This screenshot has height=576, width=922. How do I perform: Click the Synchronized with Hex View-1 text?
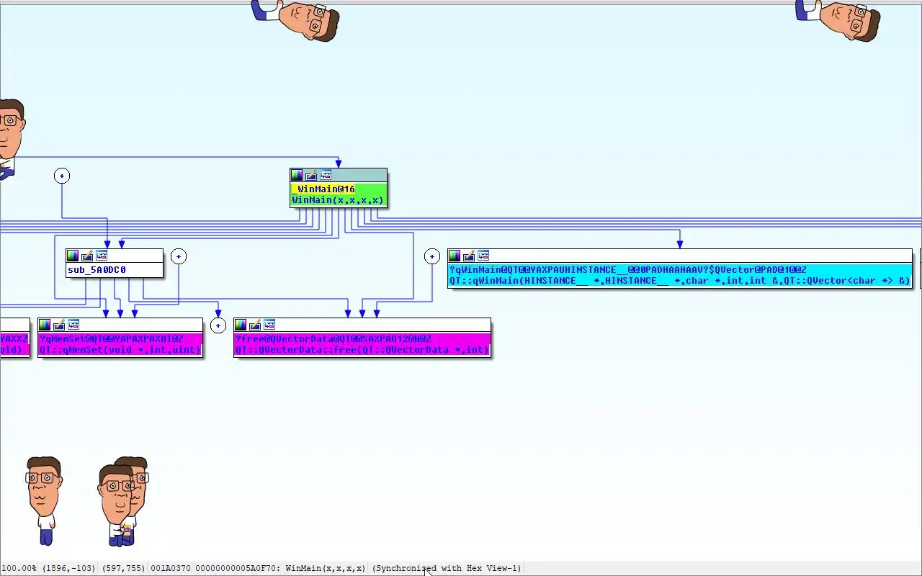(447, 568)
